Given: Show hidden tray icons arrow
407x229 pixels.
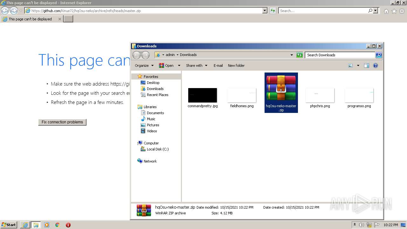Looking at the screenshot, I should 355,225.
